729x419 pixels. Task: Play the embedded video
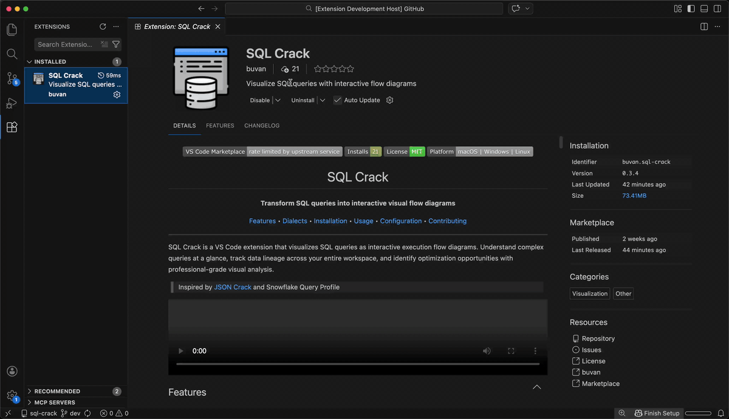click(x=180, y=351)
